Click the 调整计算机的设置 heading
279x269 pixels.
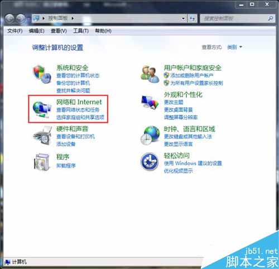pos(57,47)
